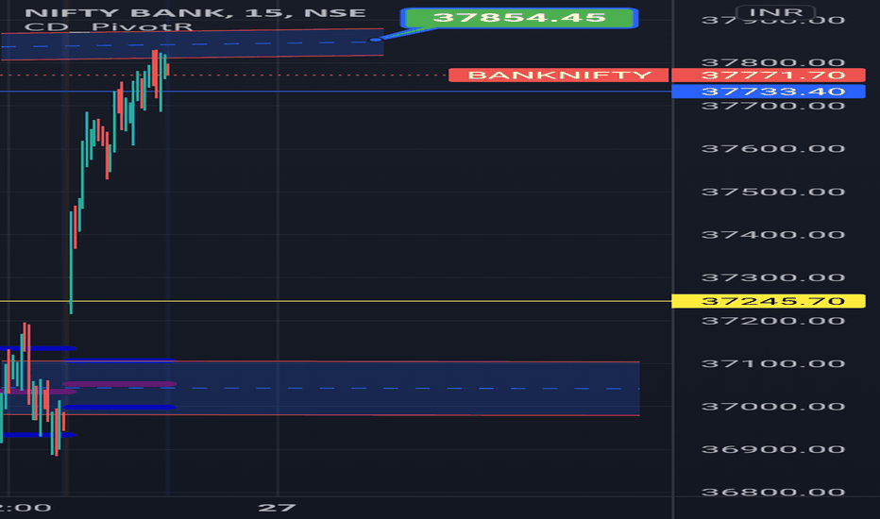Viewport: 880px width, 519px height.
Task: Click the red BANKNIFTY symbol label
Action: [x=559, y=75]
